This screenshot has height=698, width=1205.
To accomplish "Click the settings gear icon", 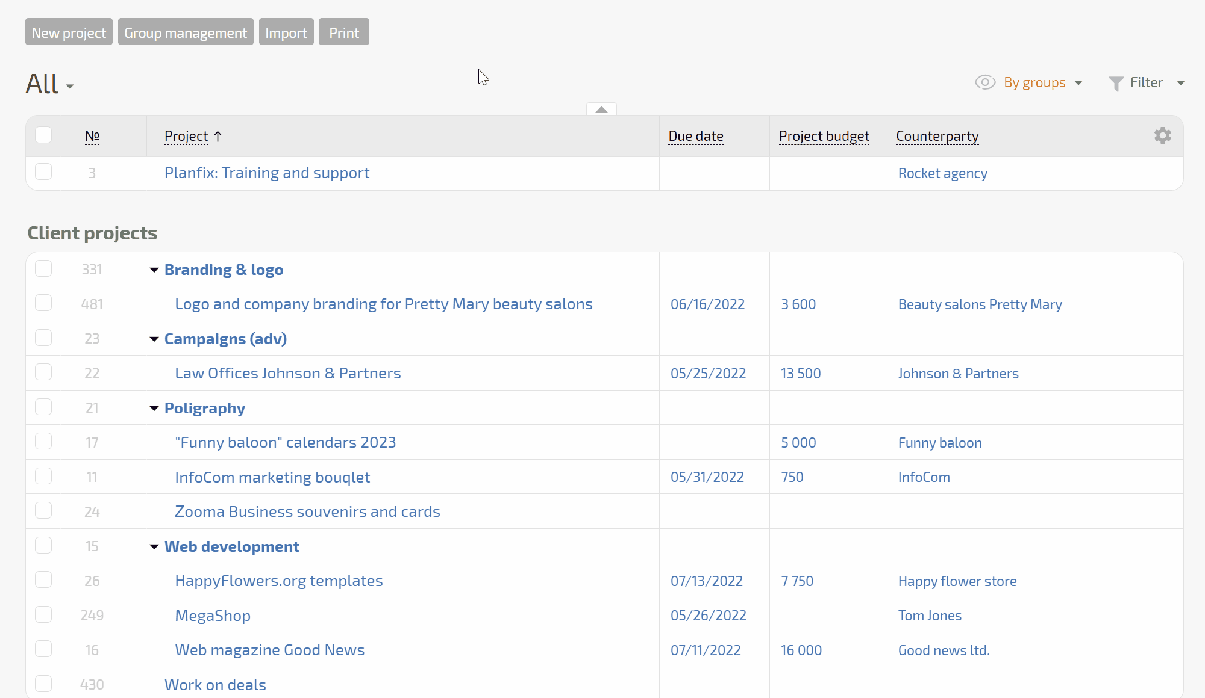I will (1163, 135).
